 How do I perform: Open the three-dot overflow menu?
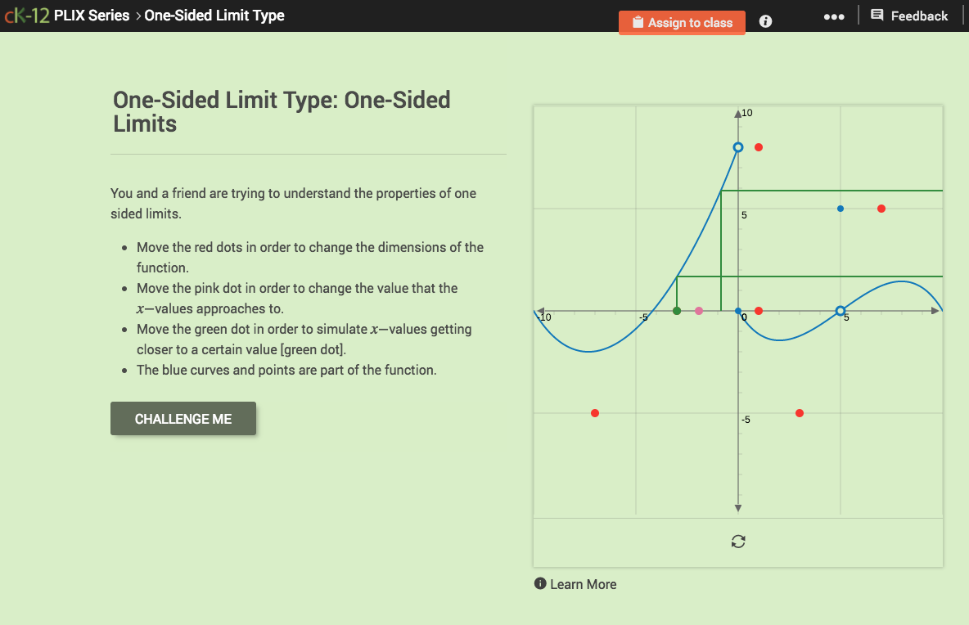point(834,16)
